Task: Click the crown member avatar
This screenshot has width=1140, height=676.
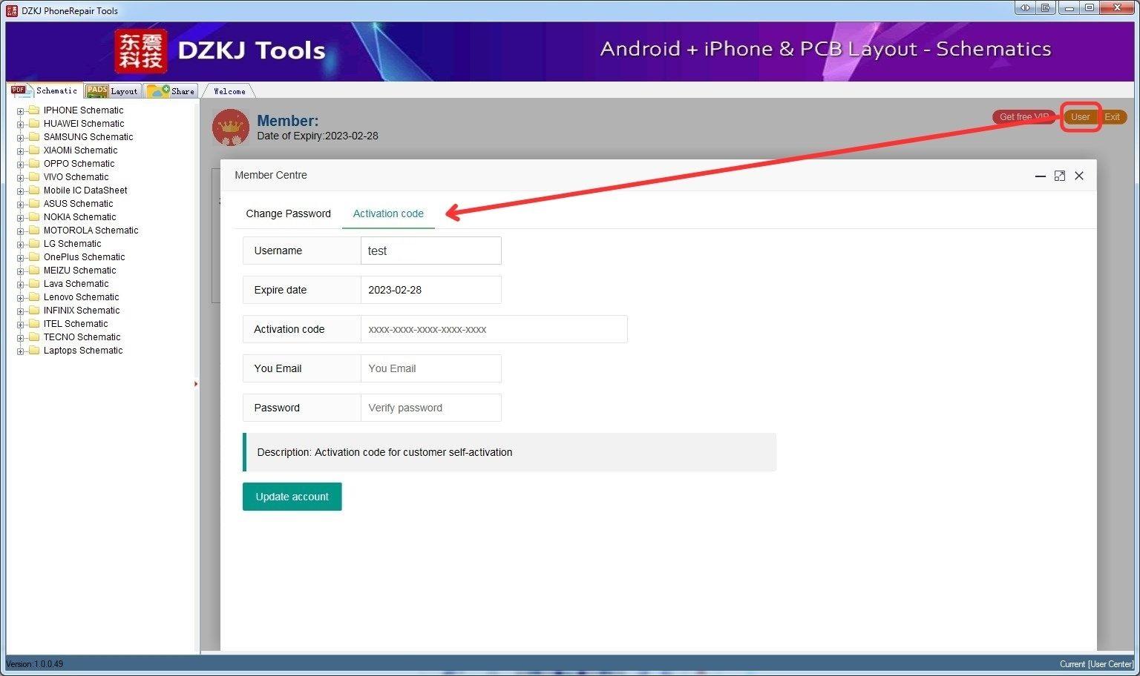Action: click(x=230, y=127)
